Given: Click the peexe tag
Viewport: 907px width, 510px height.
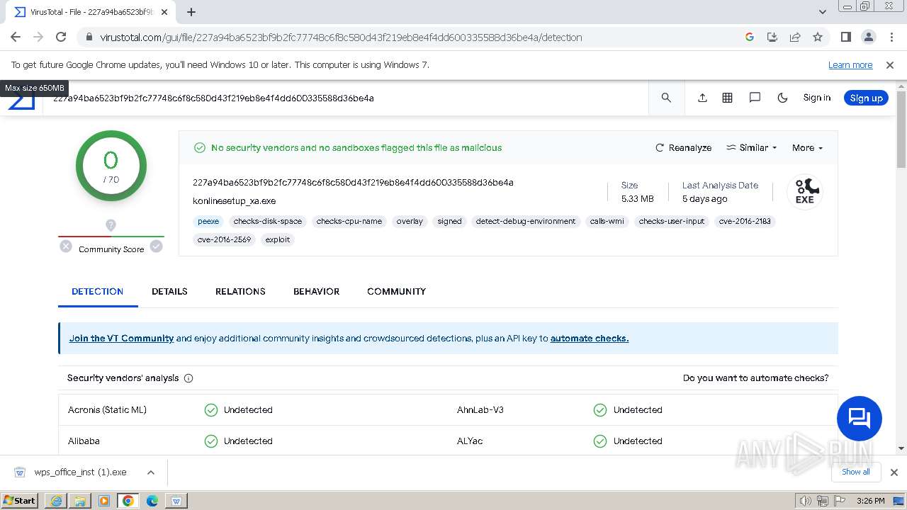Looking at the screenshot, I should (208, 221).
